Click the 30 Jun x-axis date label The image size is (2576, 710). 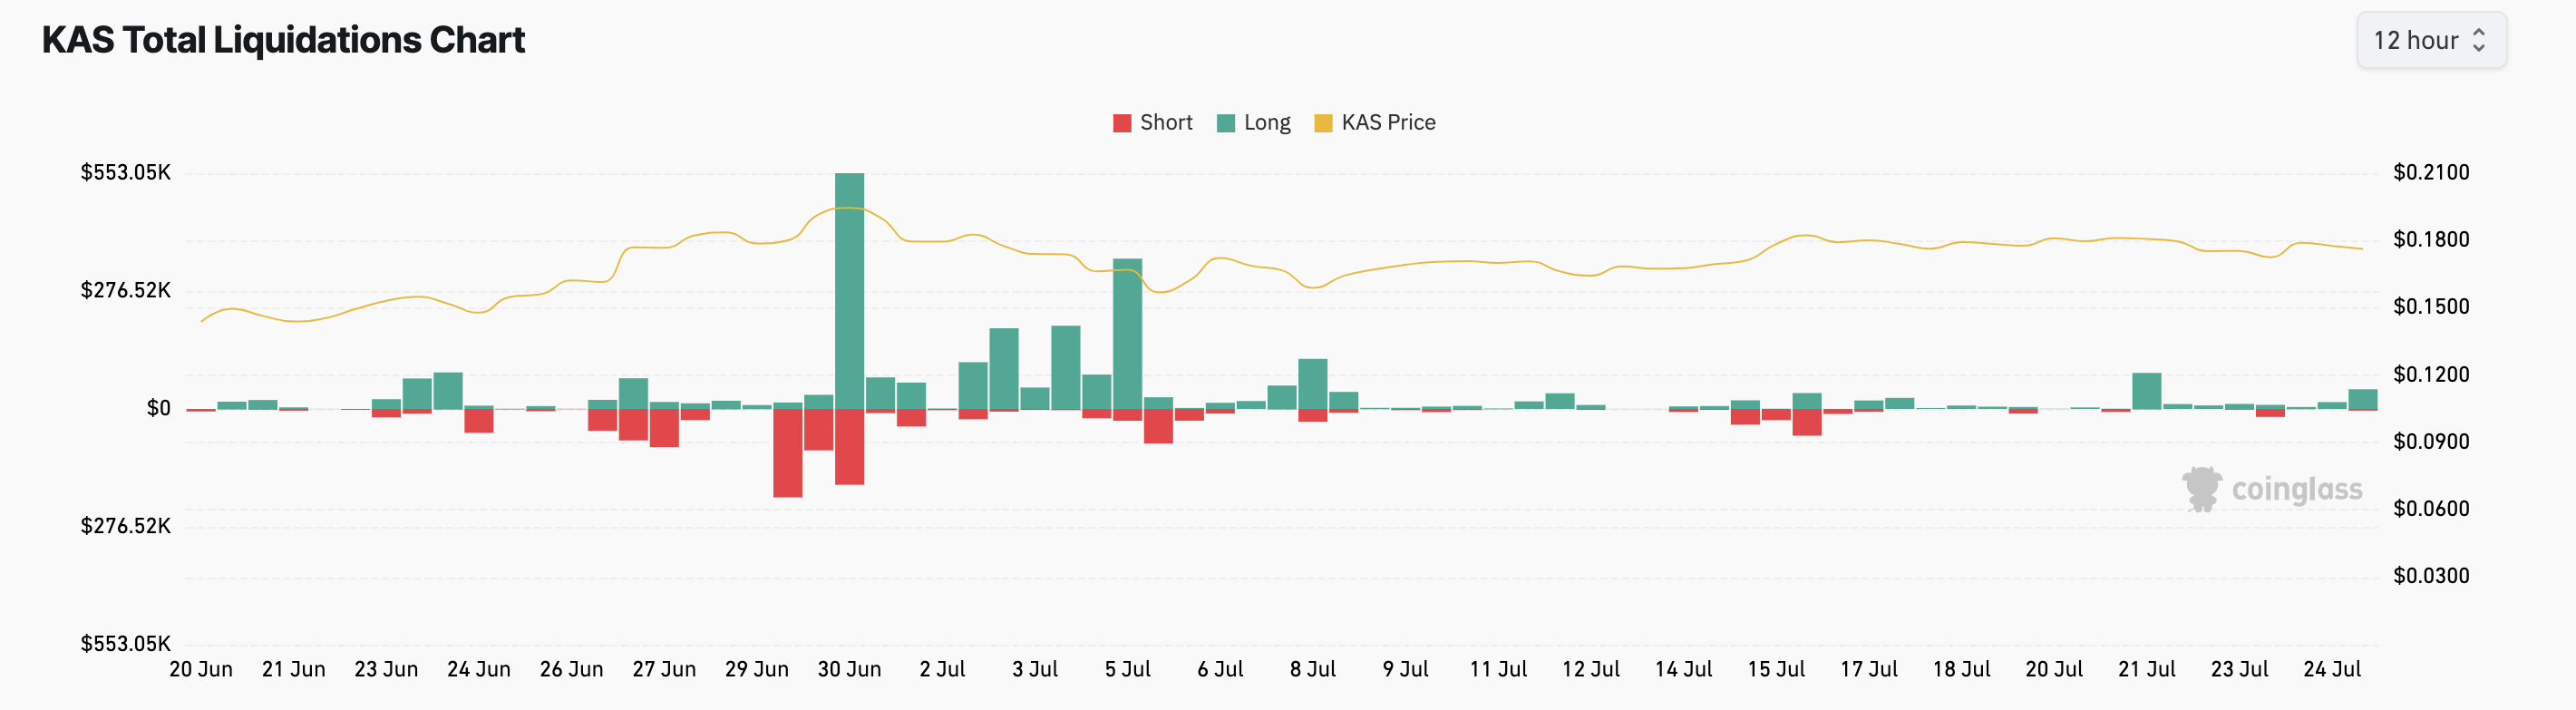(x=849, y=669)
